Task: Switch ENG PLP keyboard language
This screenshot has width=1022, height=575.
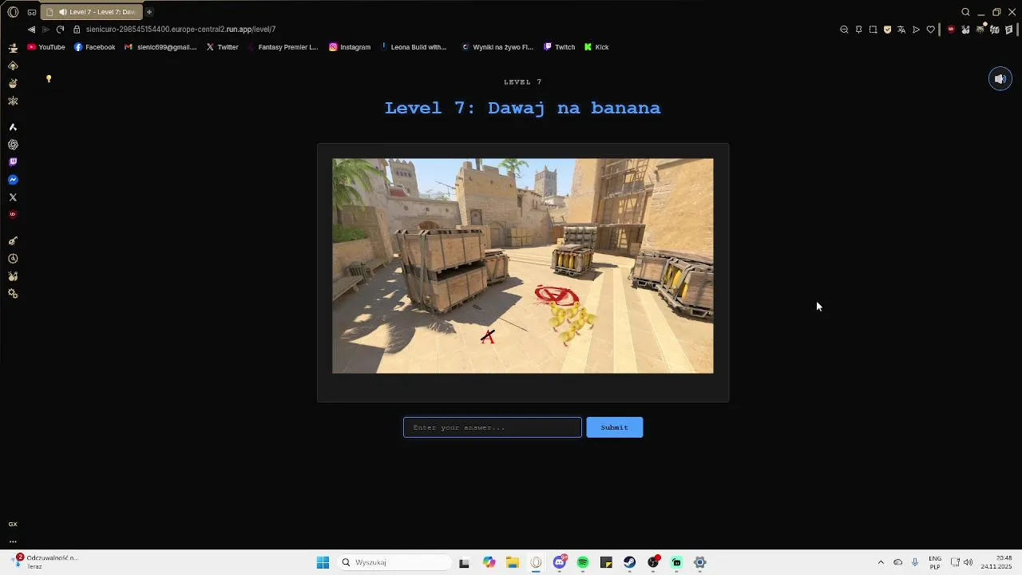Action: (935, 562)
